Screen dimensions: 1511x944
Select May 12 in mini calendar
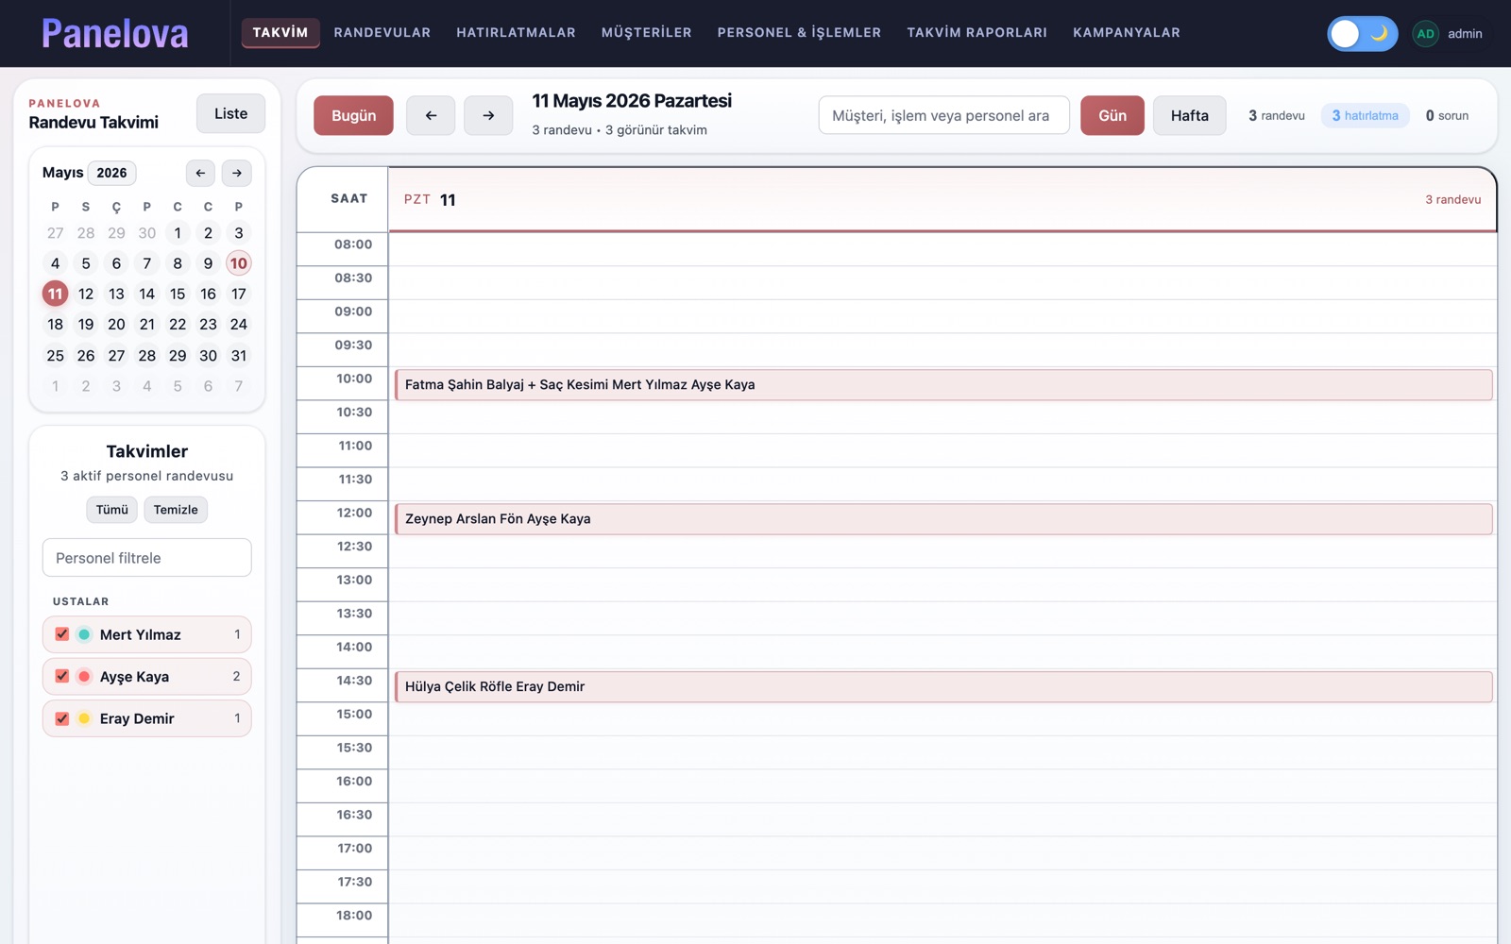pos(86,294)
